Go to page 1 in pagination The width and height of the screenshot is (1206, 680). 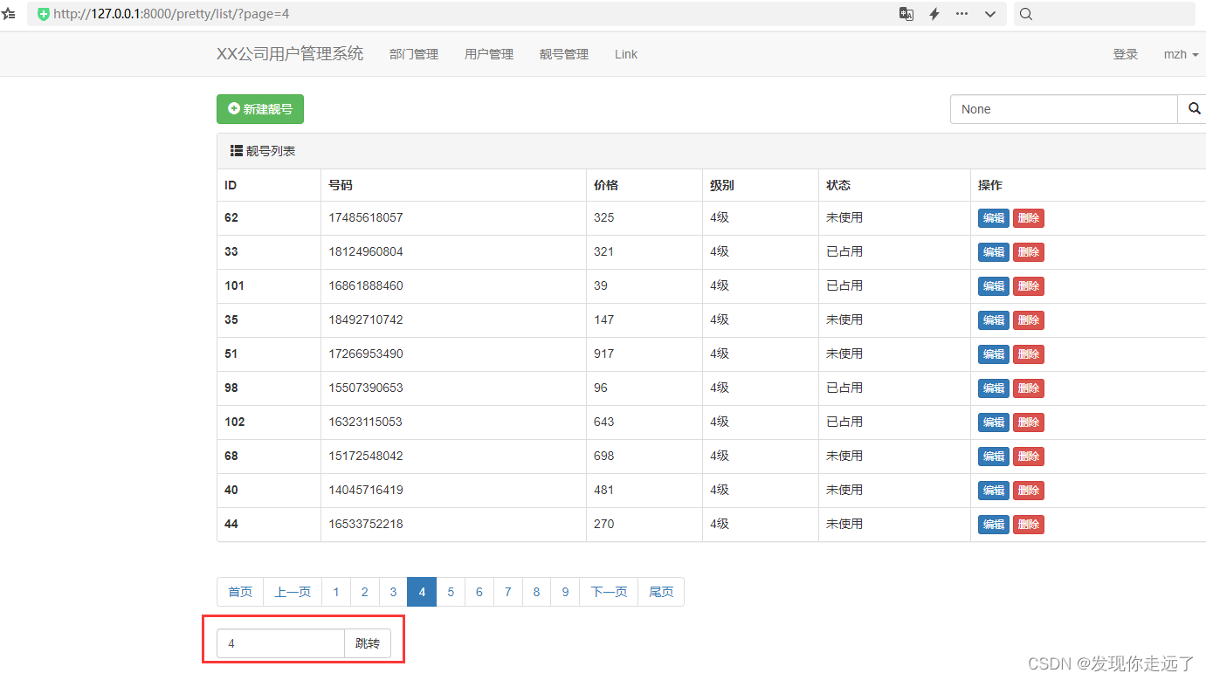point(336,592)
